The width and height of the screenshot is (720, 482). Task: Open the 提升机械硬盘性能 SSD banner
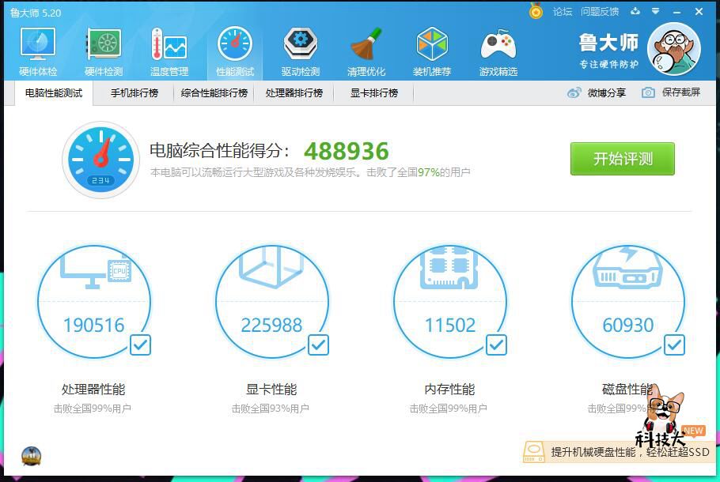[620, 452]
